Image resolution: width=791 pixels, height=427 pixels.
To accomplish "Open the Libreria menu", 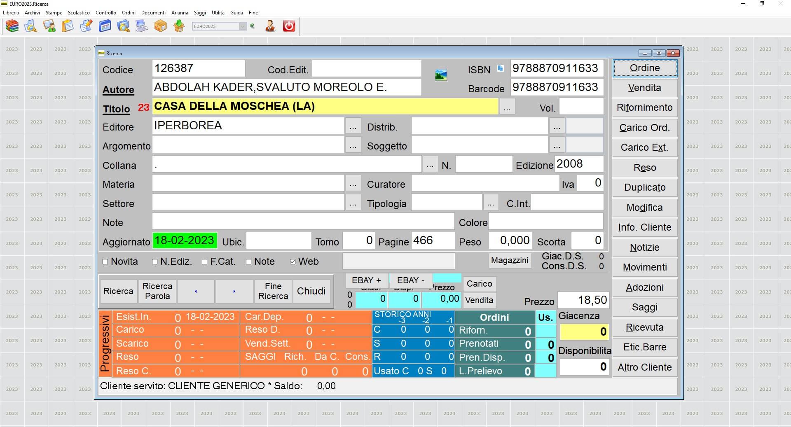I will [11, 13].
